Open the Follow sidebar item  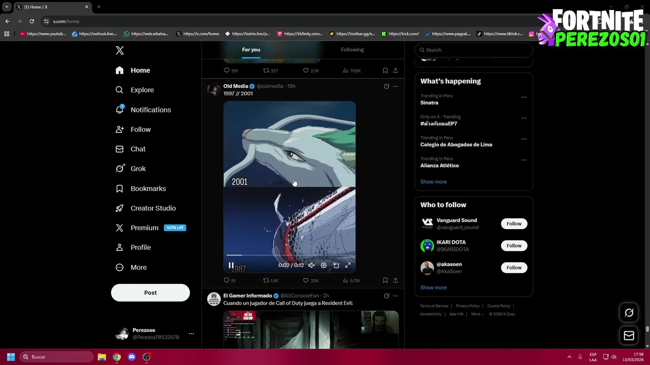[x=133, y=129]
